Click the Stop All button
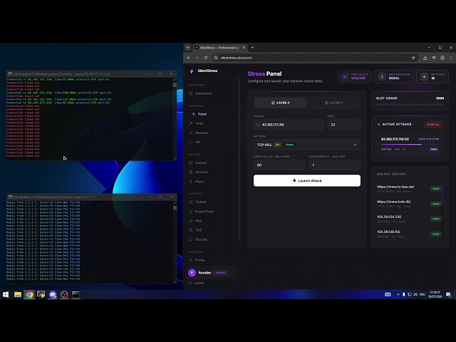 (x=433, y=125)
